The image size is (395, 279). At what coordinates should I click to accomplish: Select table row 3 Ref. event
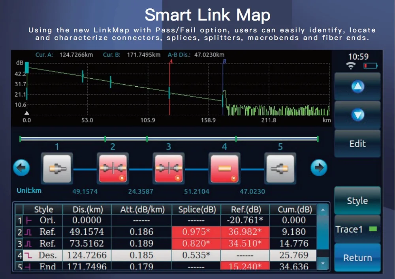coord(166,244)
